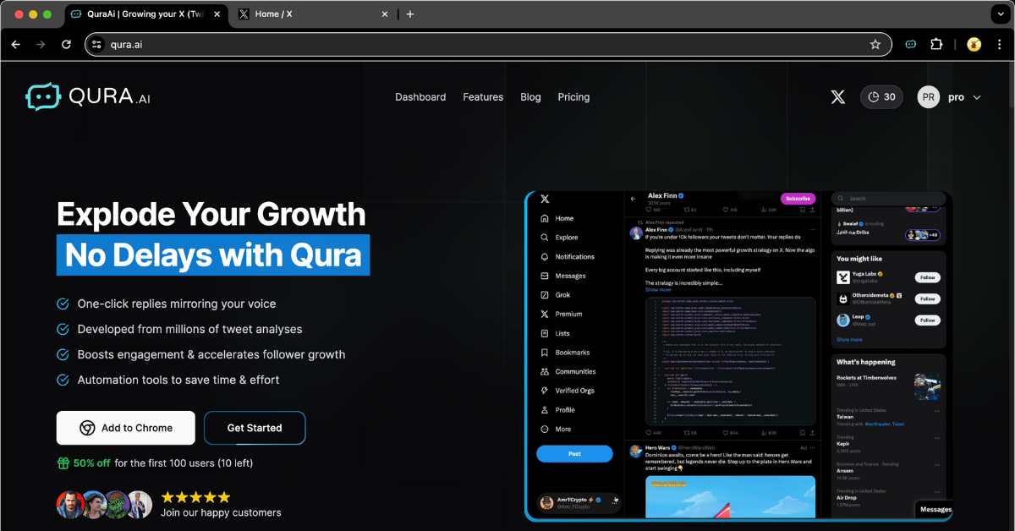This screenshot has width=1015, height=531.
Task: Click the five-star rating
Action: 195,497
